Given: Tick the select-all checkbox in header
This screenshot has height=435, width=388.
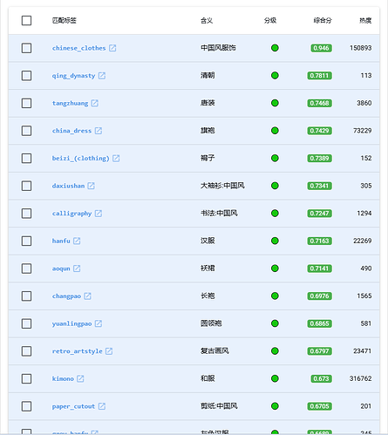Looking at the screenshot, I should coord(26,21).
